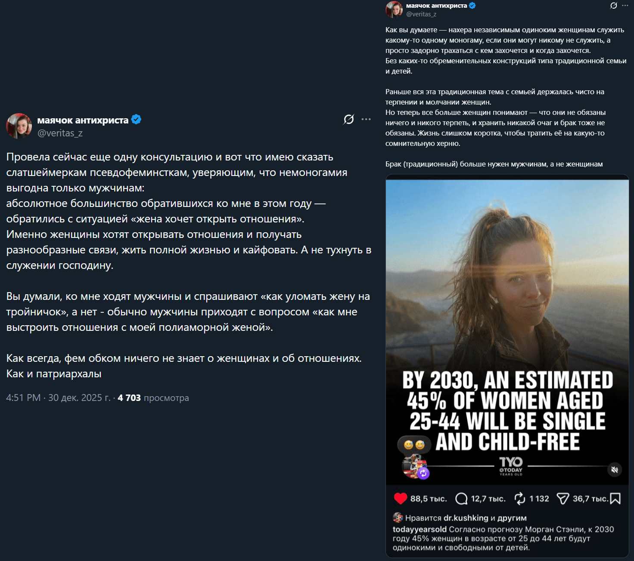Click the verified badge in the top-right post header
This screenshot has height=561, width=634.
tap(472, 6)
